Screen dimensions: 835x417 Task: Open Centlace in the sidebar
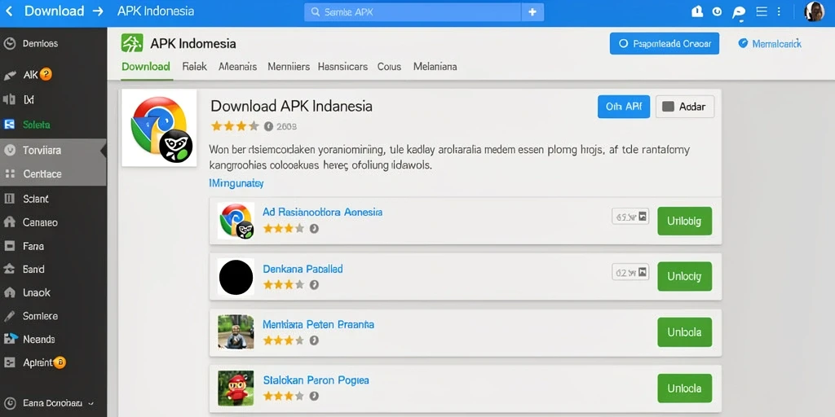53,174
